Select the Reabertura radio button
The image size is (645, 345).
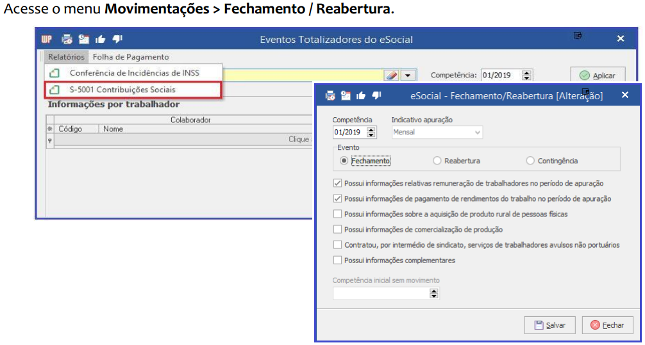[437, 161]
